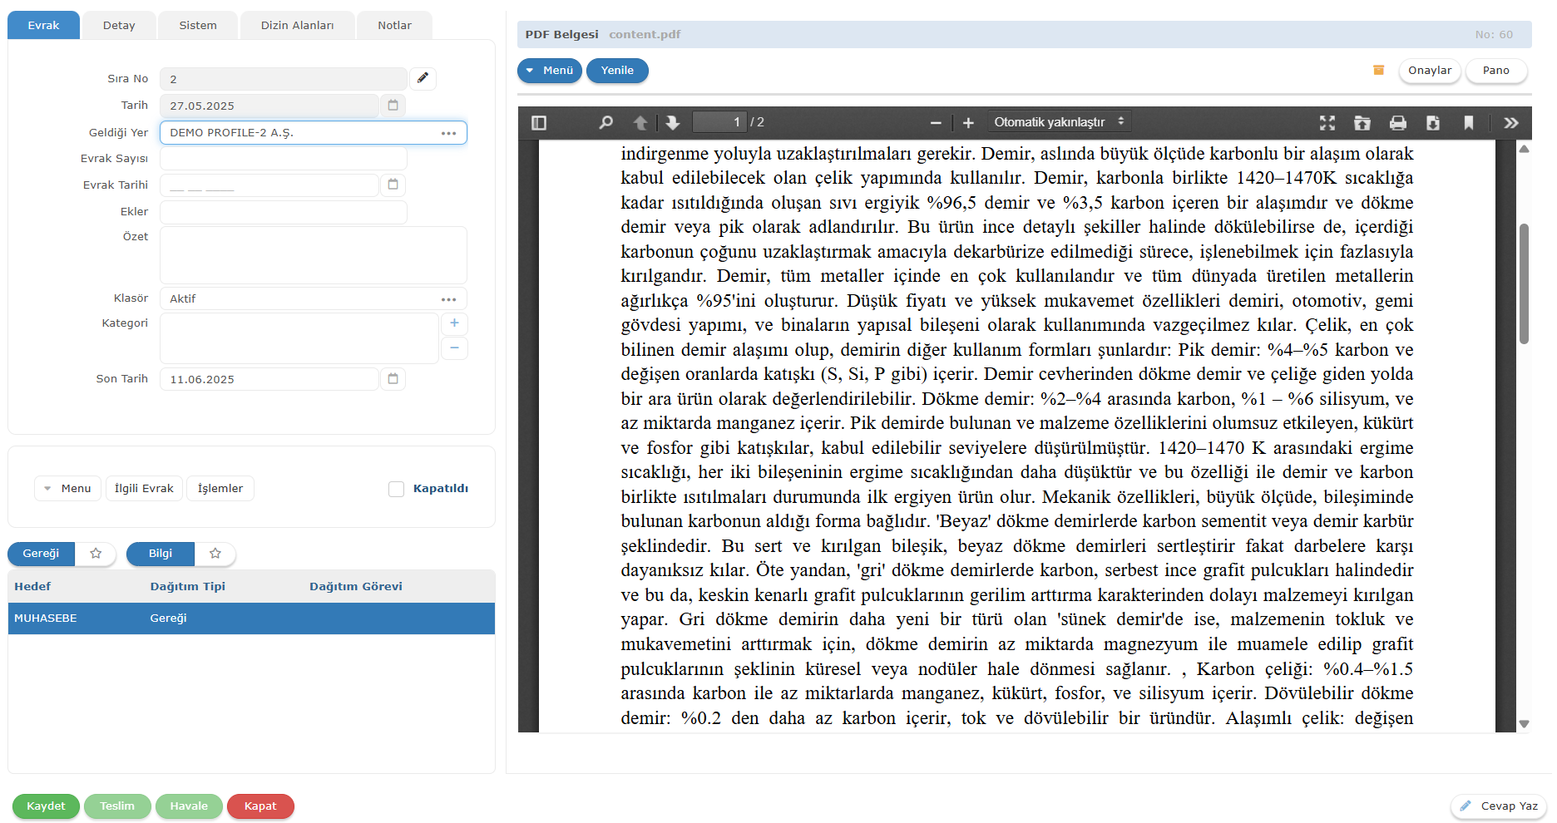Click the pencil icon beside Sıra No
1557x823 pixels.
(x=423, y=78)
